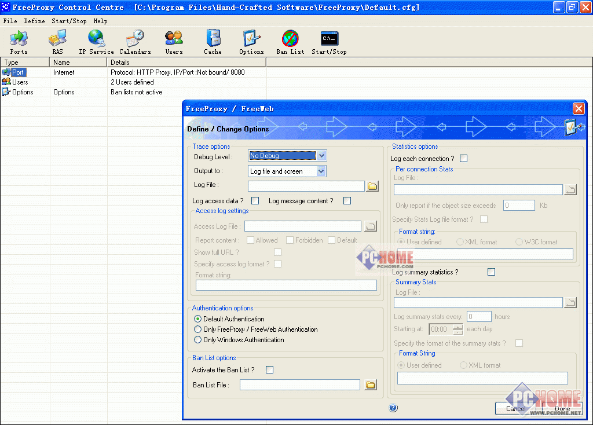Click the 'Protocol: HTTP Proxy' details cell
The image size is (593, 425).
pyautogui.click(x=177, y=72)
